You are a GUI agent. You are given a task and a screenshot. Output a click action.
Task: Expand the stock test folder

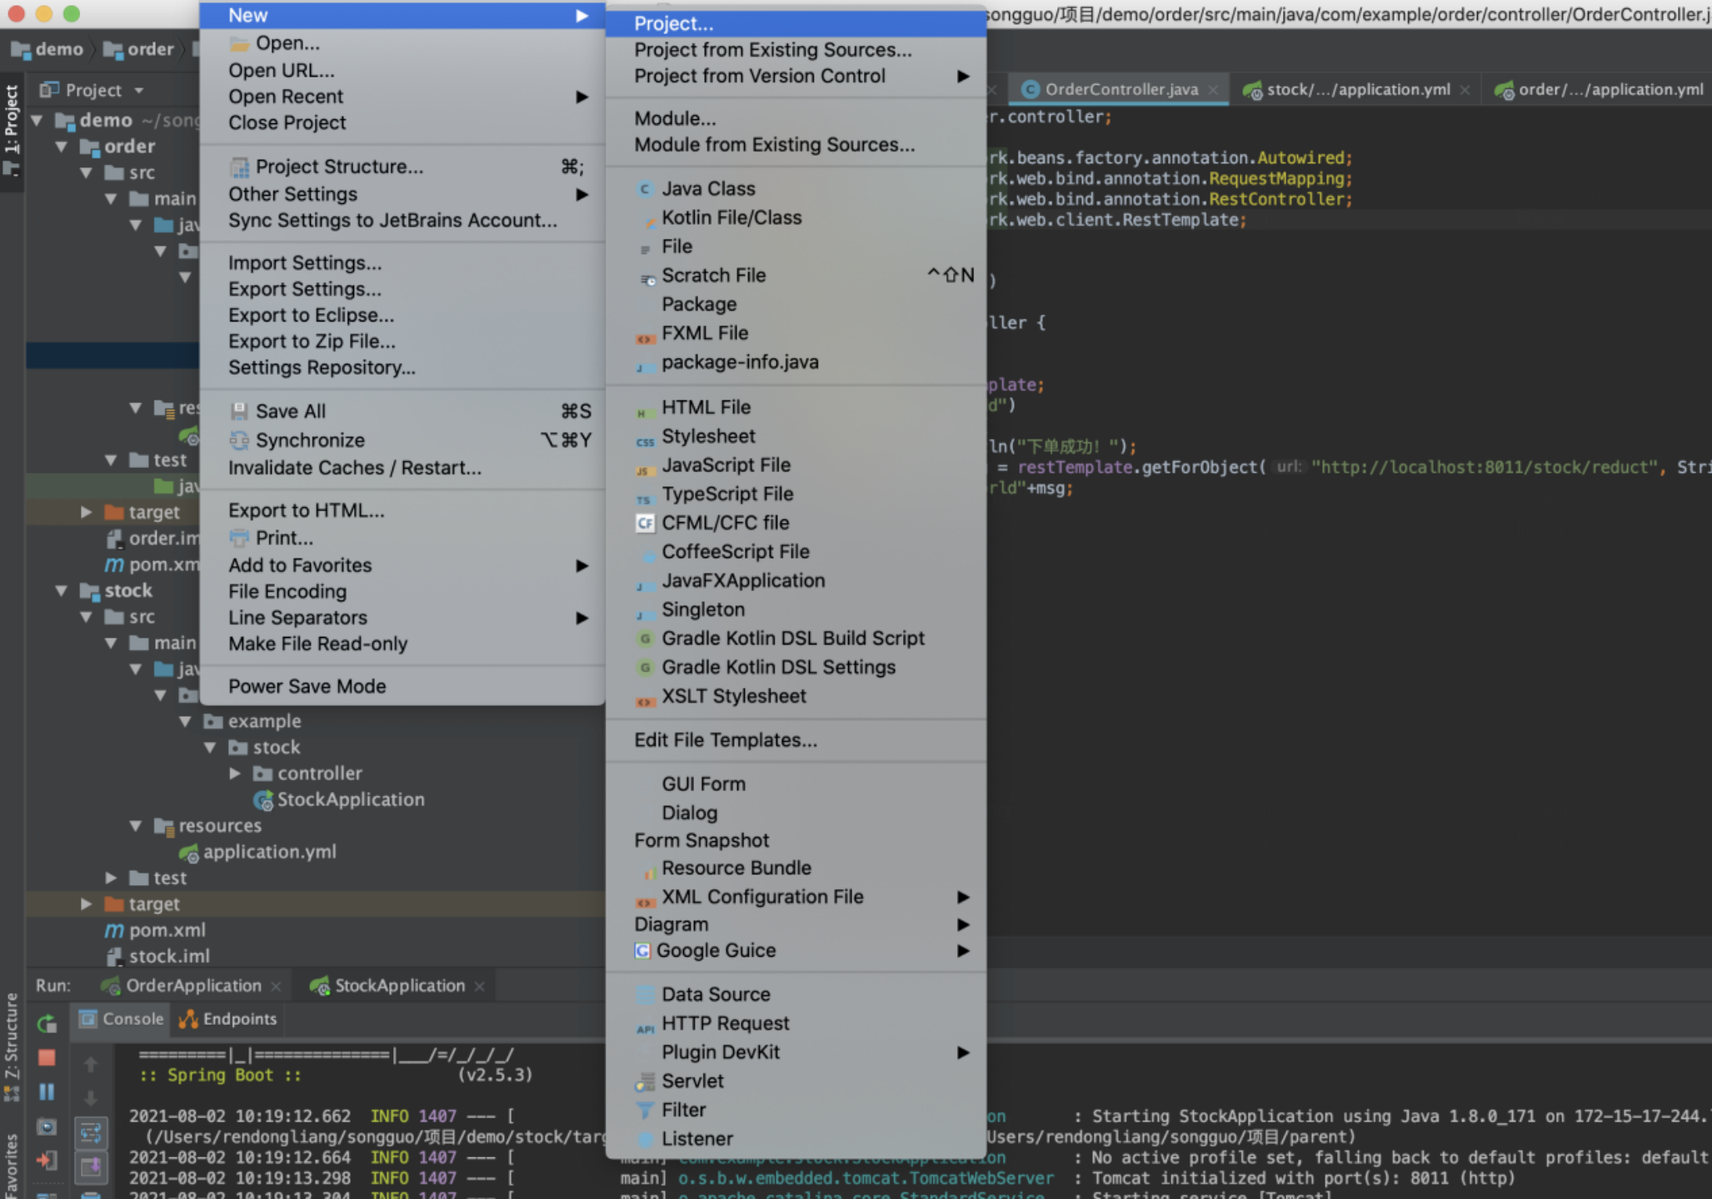[111, 878]
